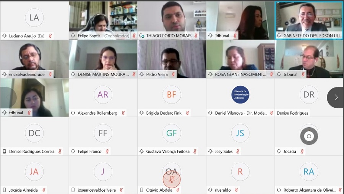The height and width of the screenshot is (194, 344).
Task: Go to previous page of participants
Action: (8, 97)
